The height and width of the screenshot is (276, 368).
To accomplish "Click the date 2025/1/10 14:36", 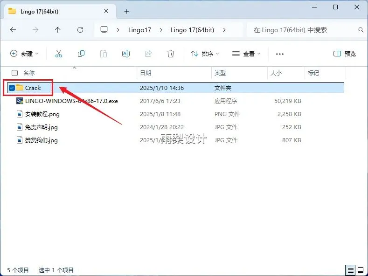I will [162, 88].
